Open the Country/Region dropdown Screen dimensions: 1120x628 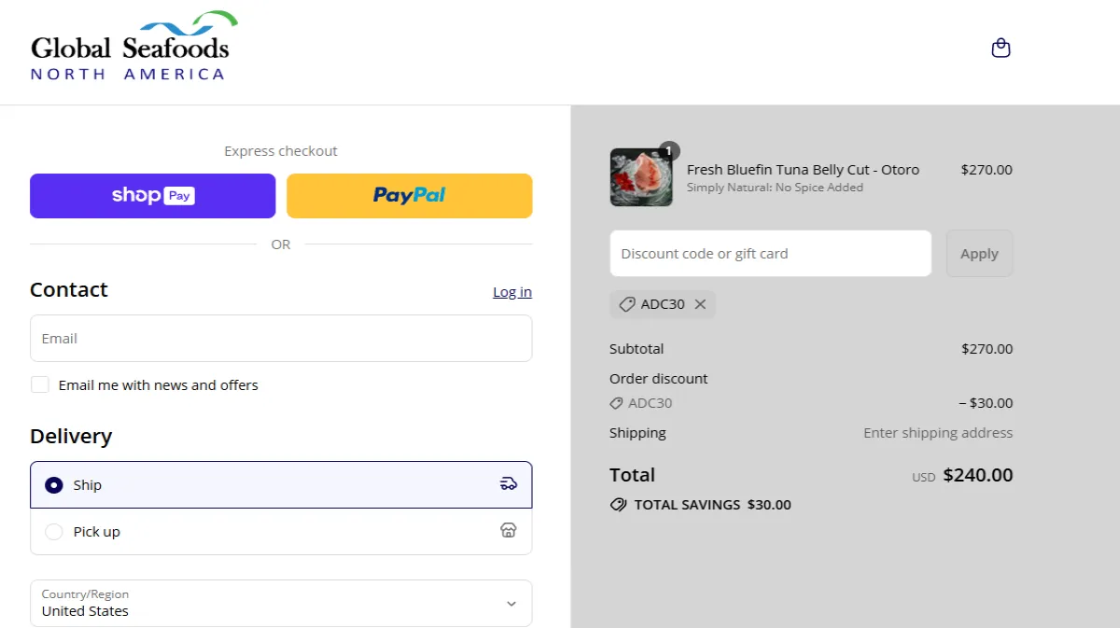280,604
